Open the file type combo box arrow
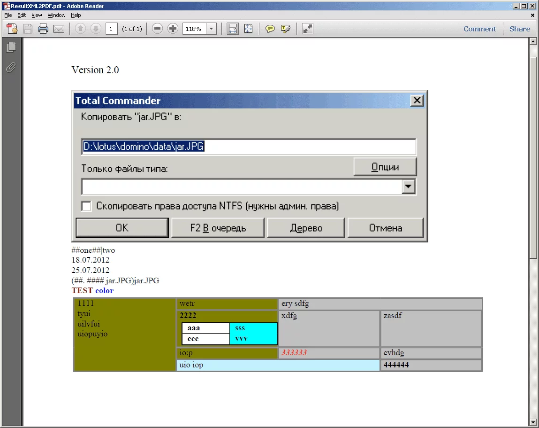Image resolution: width=539 pixels, height=428 pixels. [409, 187]
